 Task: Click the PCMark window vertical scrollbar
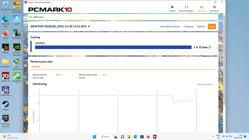click(224, 60)
